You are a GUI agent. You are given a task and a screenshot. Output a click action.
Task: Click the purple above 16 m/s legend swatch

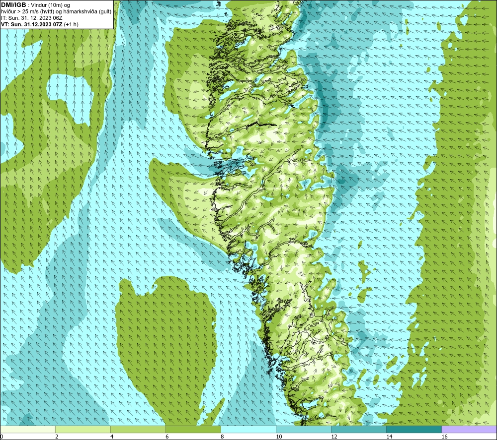469,429
